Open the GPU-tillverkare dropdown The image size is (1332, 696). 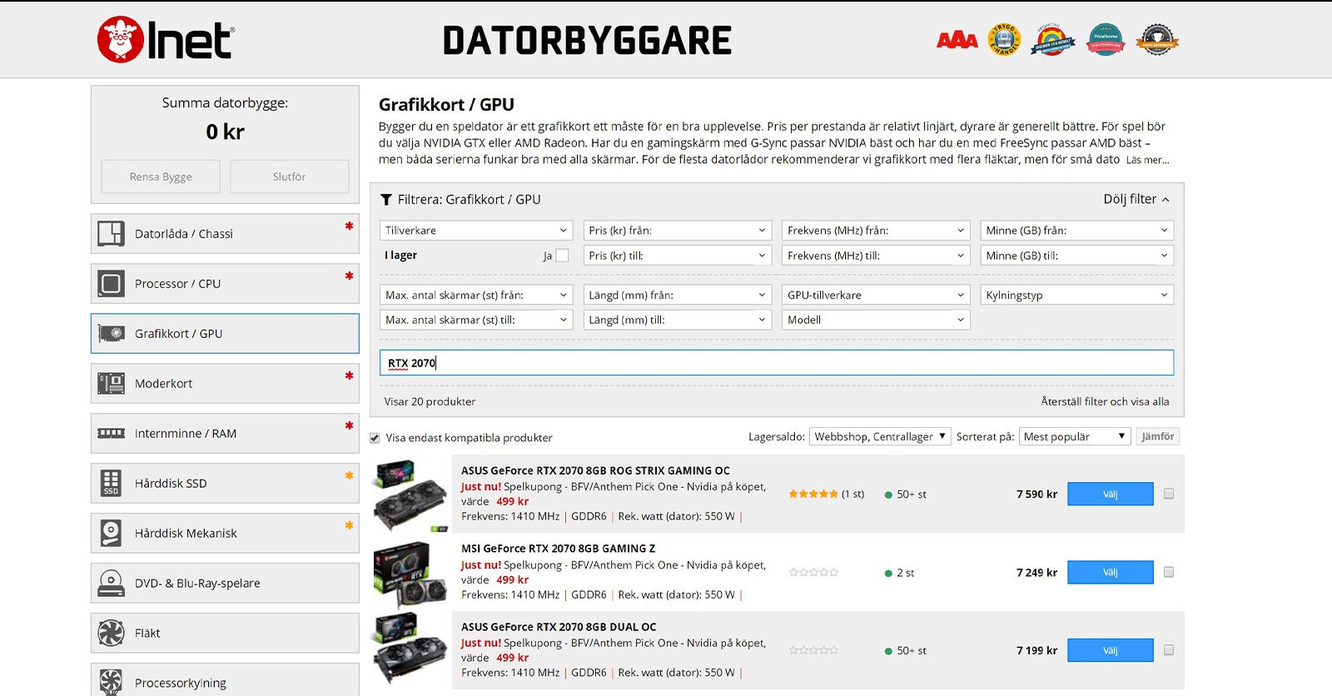[876, 295]
